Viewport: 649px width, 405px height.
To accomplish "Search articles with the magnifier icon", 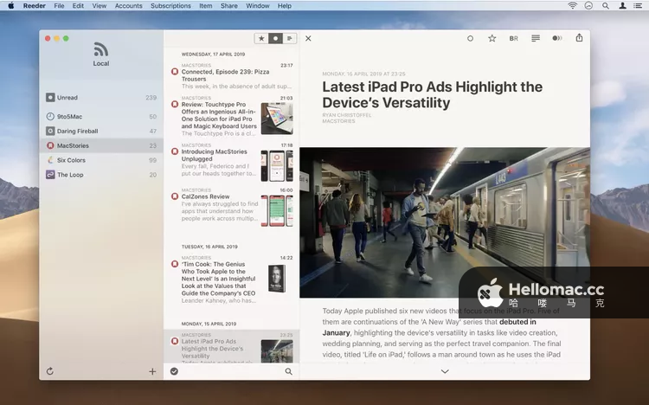I will tap(288, 371).
